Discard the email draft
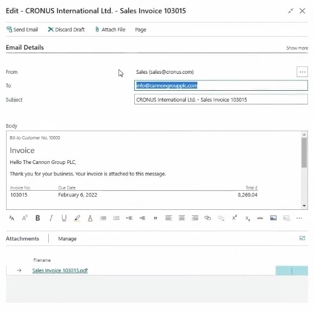The width and height of the screenshot is (314, 311). coord(66,30)
